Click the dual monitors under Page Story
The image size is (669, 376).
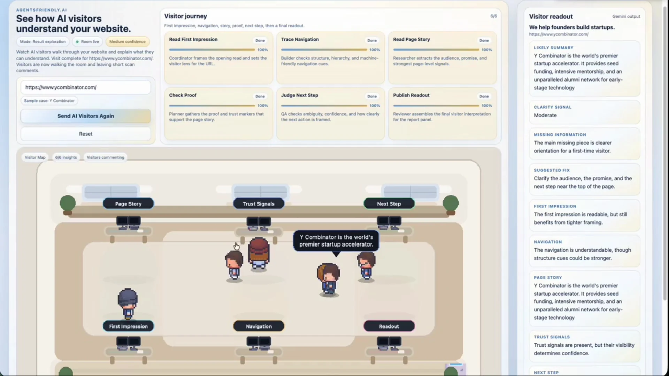click(128, 223)
